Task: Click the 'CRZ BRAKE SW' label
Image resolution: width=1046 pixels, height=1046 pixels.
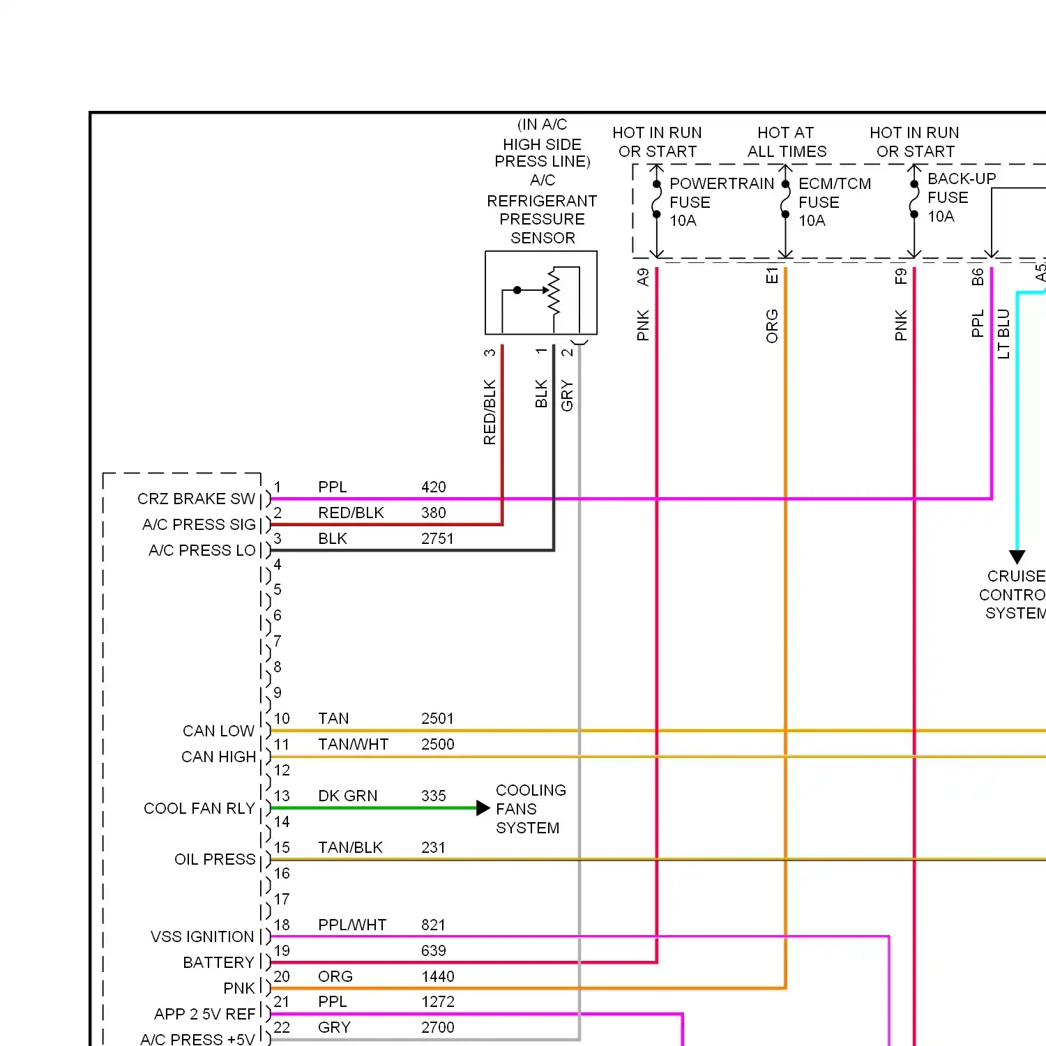Action: [197, 499]
